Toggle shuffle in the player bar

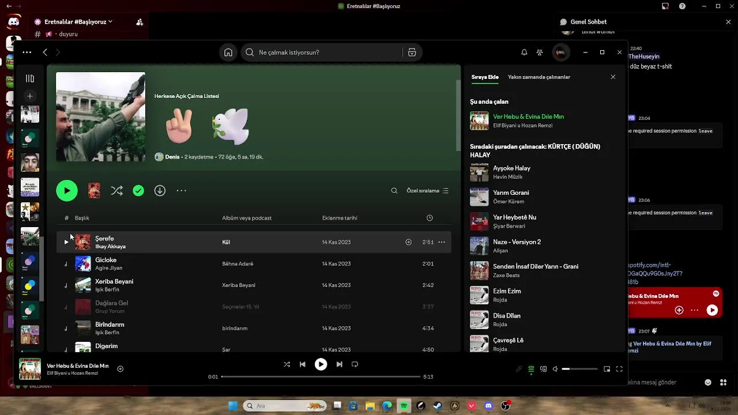(287, 364)
